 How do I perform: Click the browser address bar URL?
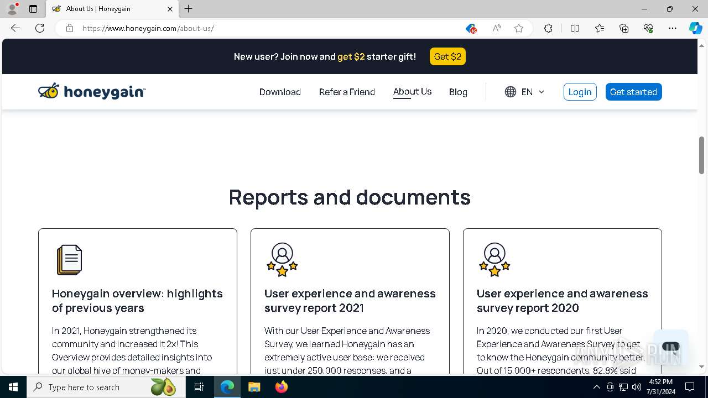click(148, 28)
